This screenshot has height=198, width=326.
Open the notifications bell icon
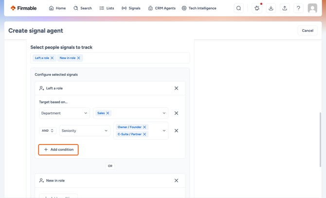(x=257, y=8)
